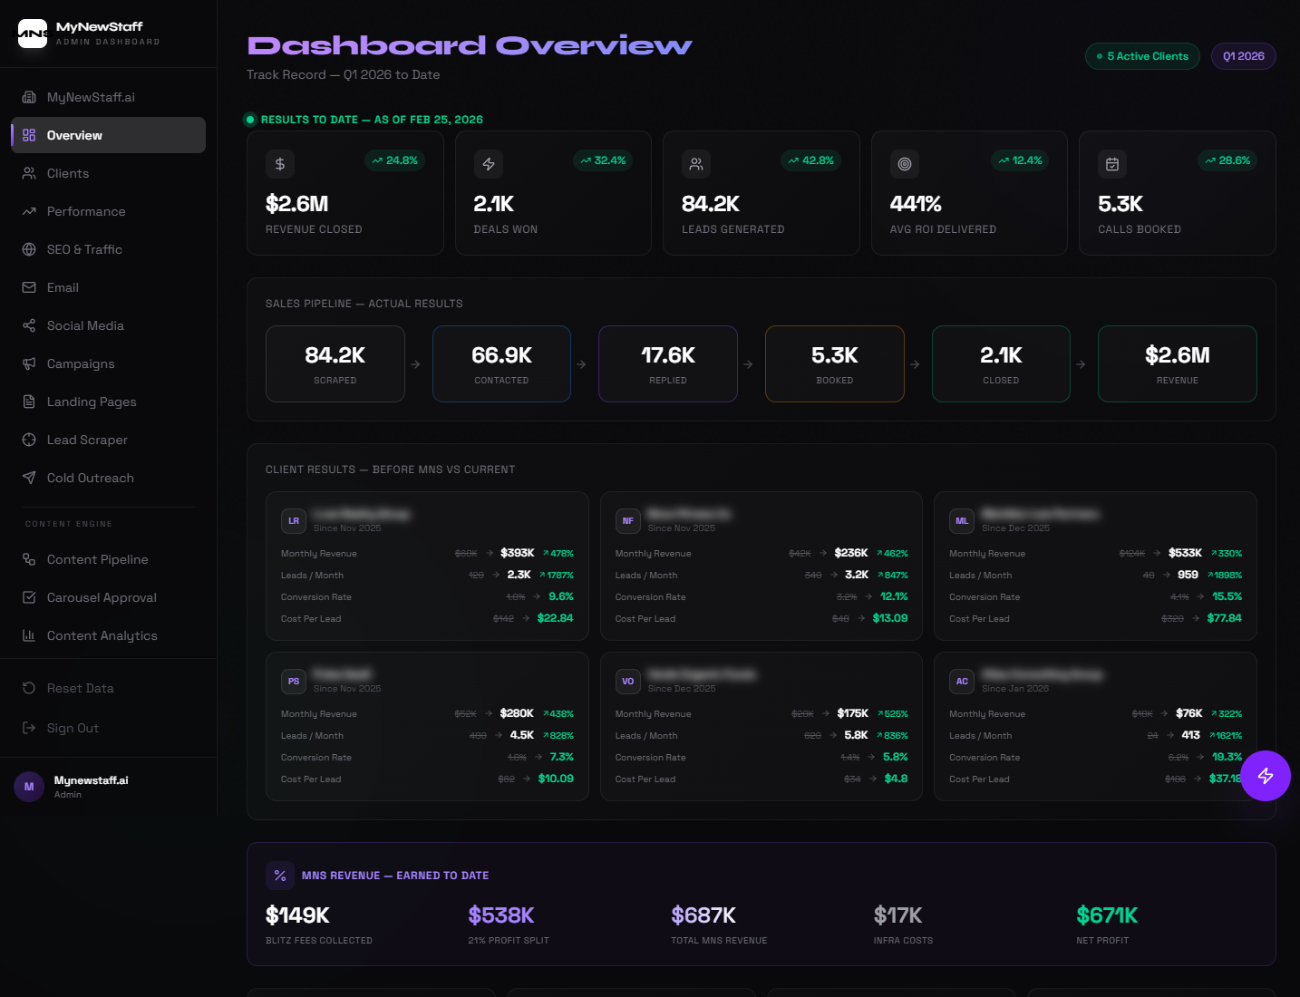Viewport: 1300px width, 997px height.
Task: Navigate to Content Analytics
Action: point(102,635)
